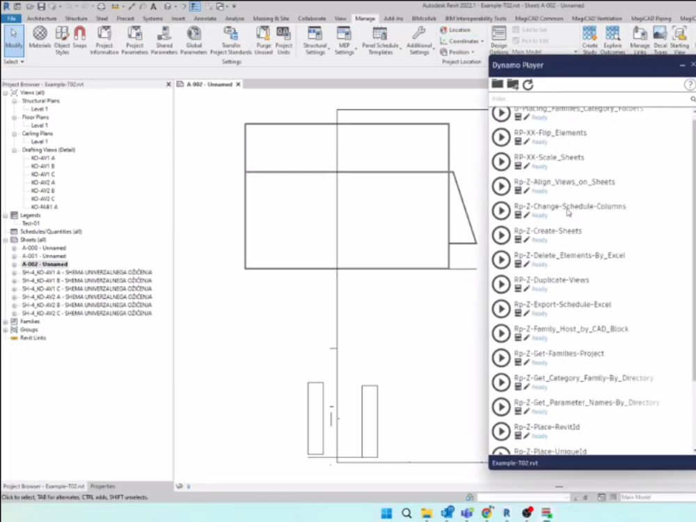Click the Dynamo Player filter field
Screen dimensions: 696x522
click(588, 100)
